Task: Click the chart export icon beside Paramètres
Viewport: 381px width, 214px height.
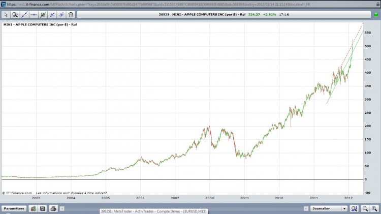Action: [x=33, y=208]
